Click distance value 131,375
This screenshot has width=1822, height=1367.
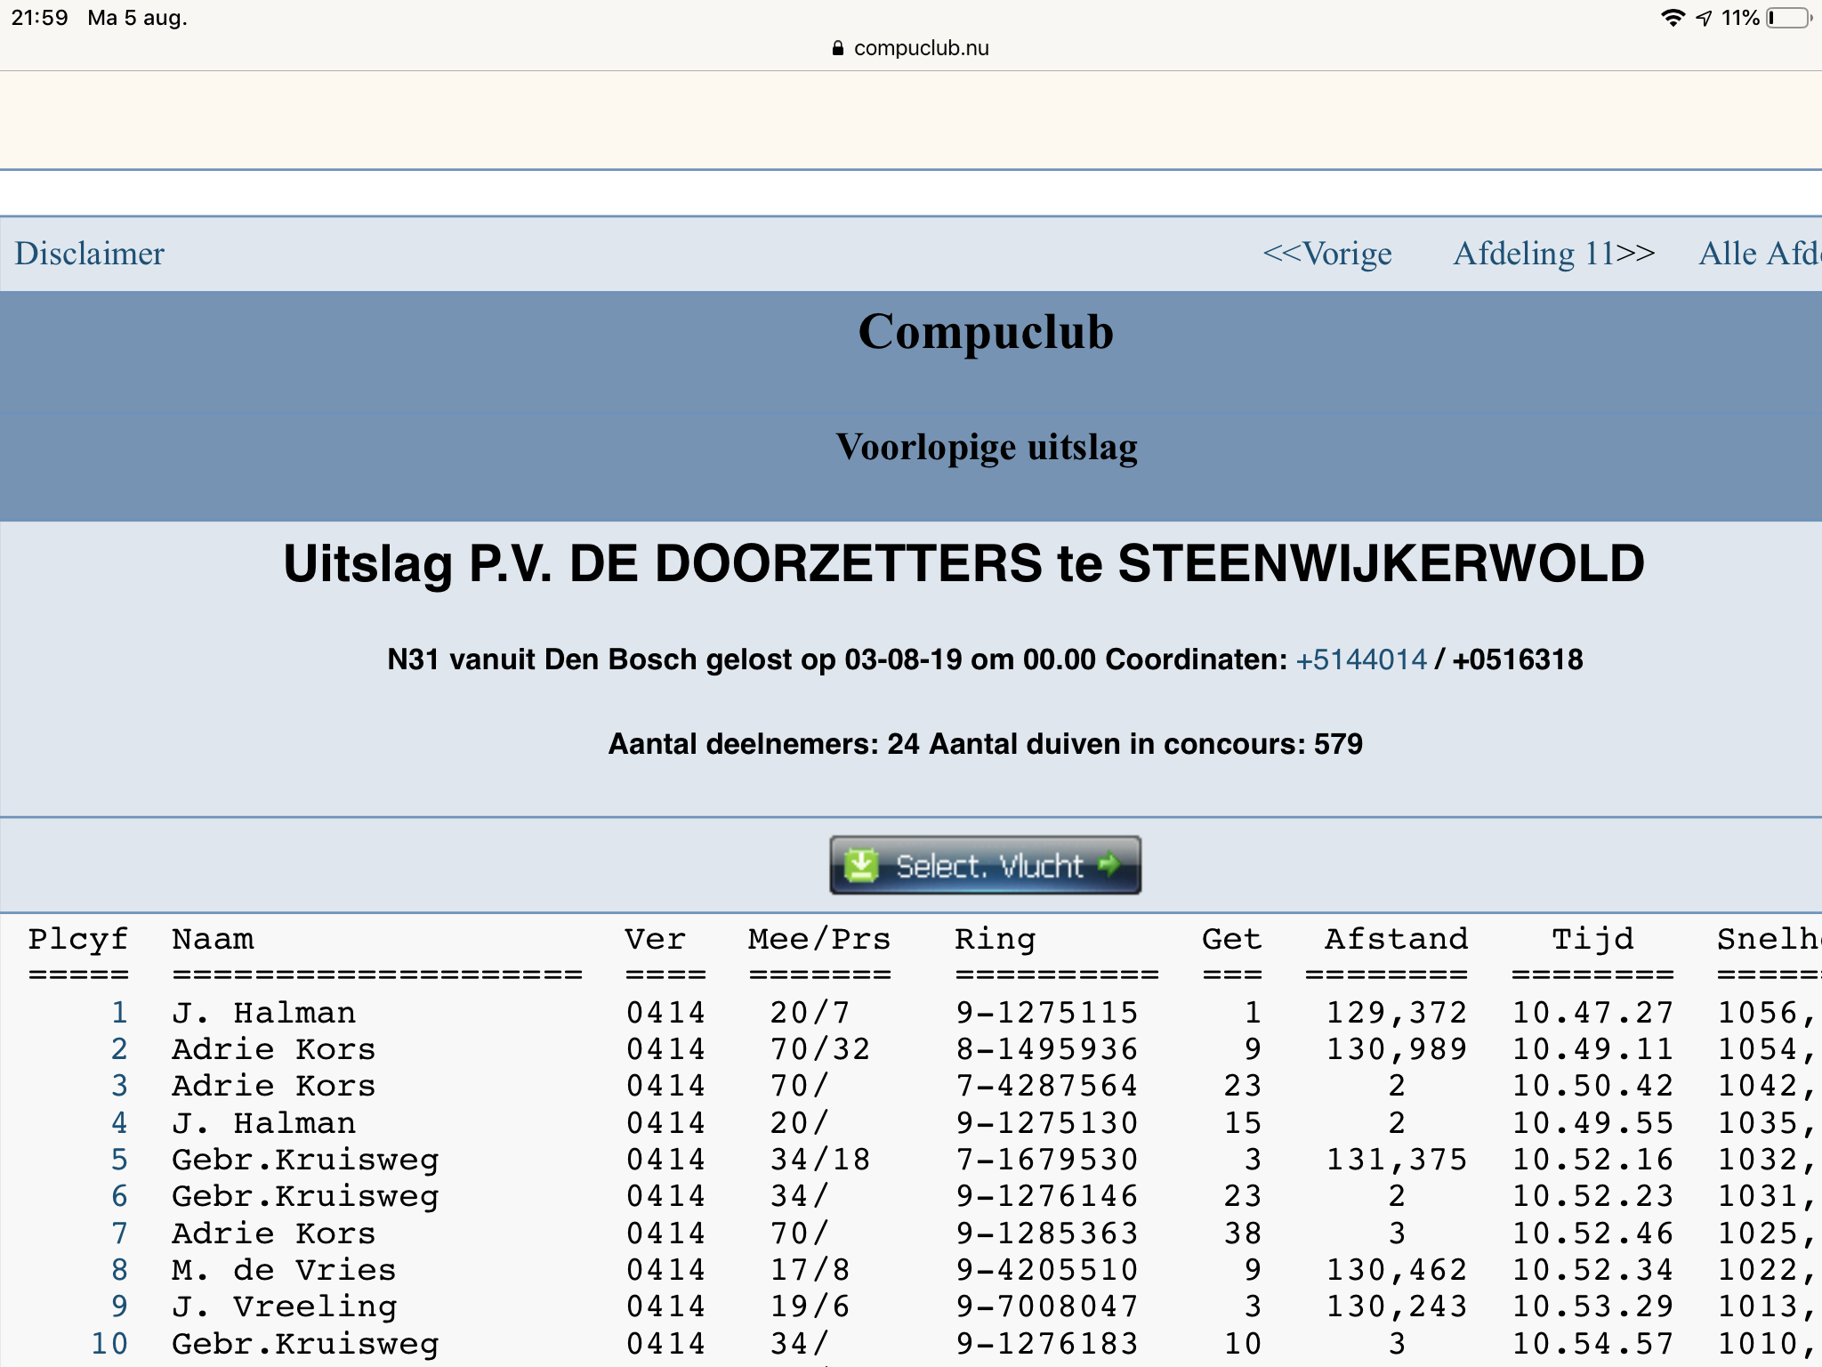(1397, 1160)
